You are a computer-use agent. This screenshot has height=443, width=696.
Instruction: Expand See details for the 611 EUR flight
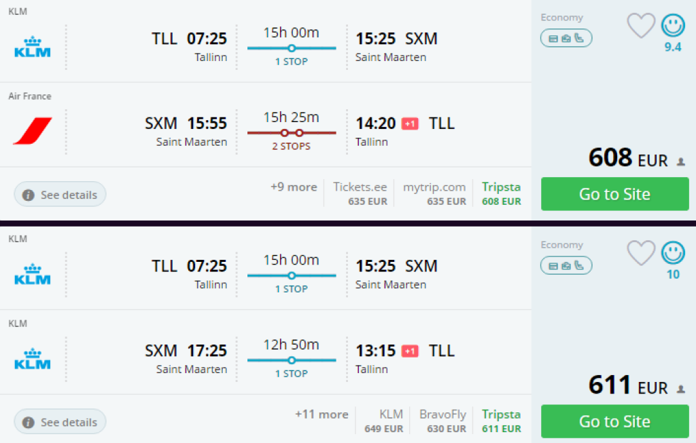pos(60,422)
